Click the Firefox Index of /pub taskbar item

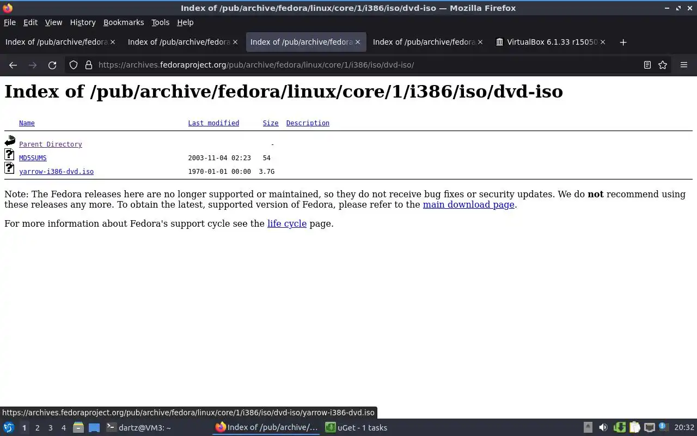click(x=266, y=428)
